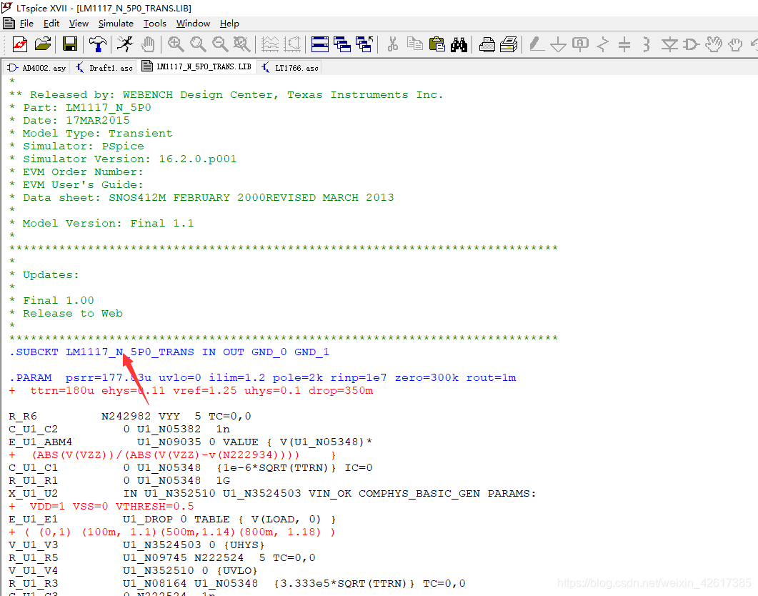Run simulation with the running man icon

coord(125,44)
